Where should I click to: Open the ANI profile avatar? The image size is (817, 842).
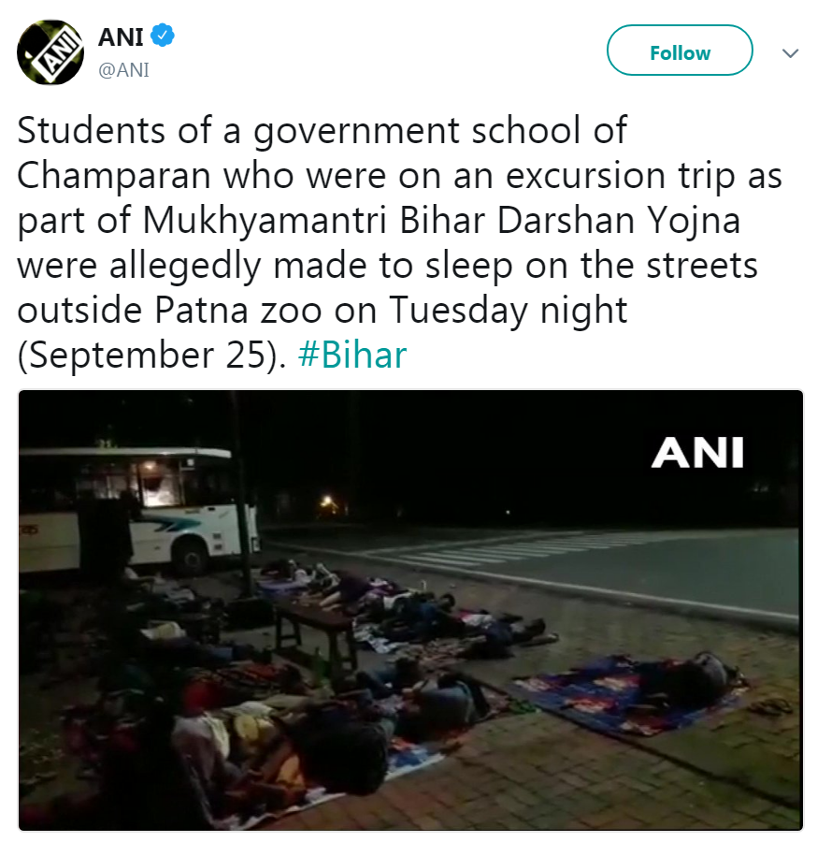coord(50,52)
